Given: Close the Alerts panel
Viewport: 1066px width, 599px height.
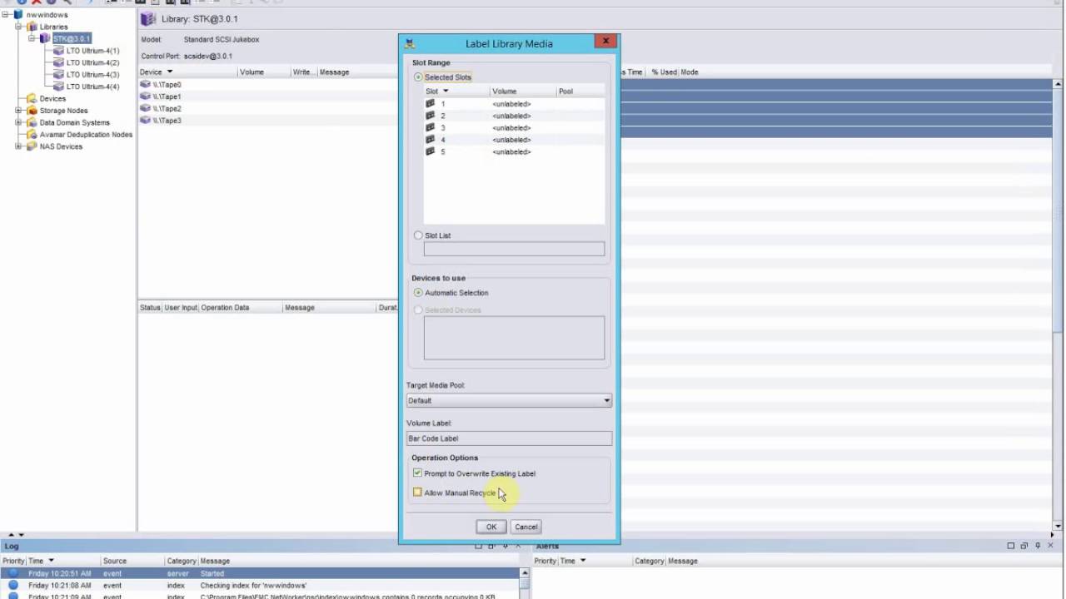Looking at the screenshot, I should click(x=1051, y=546).
